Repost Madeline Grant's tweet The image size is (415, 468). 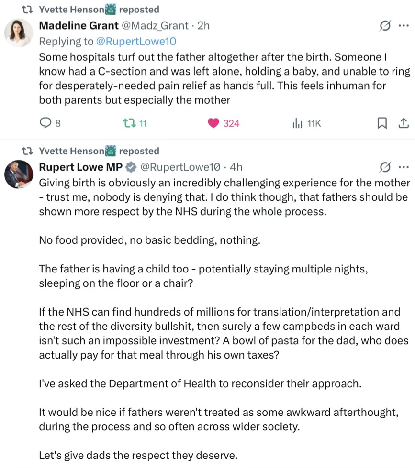coord(128,123)
